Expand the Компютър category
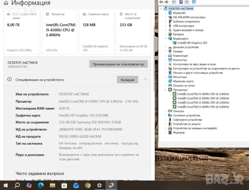This screenshot has width=249, height=190. click(166, 60)
